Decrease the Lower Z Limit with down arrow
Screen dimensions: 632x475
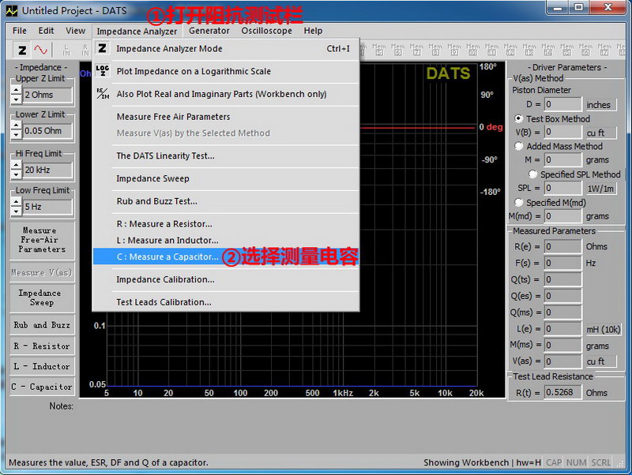pos(16,136)
